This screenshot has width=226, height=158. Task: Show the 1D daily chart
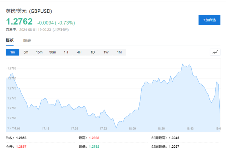point(93,52)
